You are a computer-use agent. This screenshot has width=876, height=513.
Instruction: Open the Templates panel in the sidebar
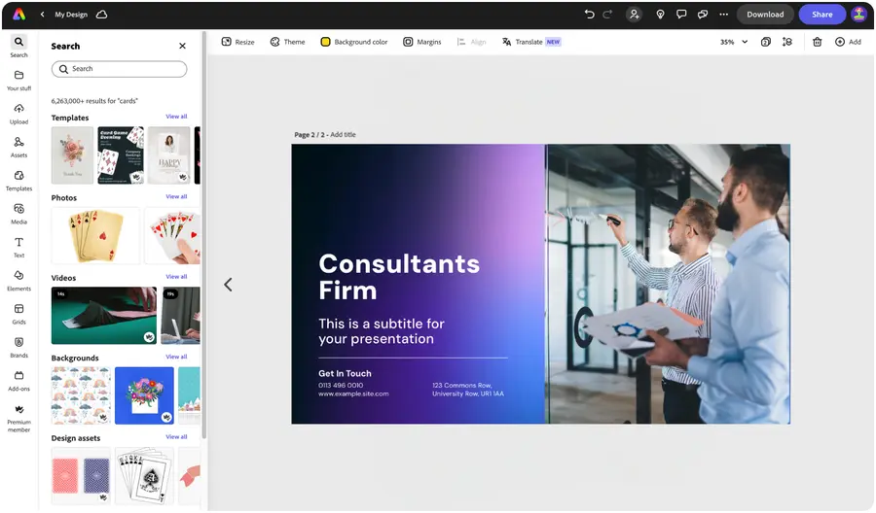19,181
